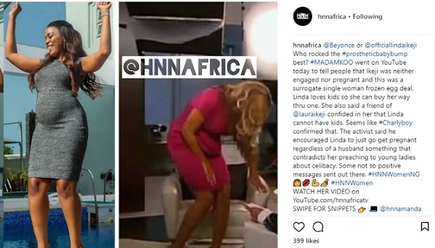View the 399 likes list
This screenshot has height=248, width=435.
(306, 241)
